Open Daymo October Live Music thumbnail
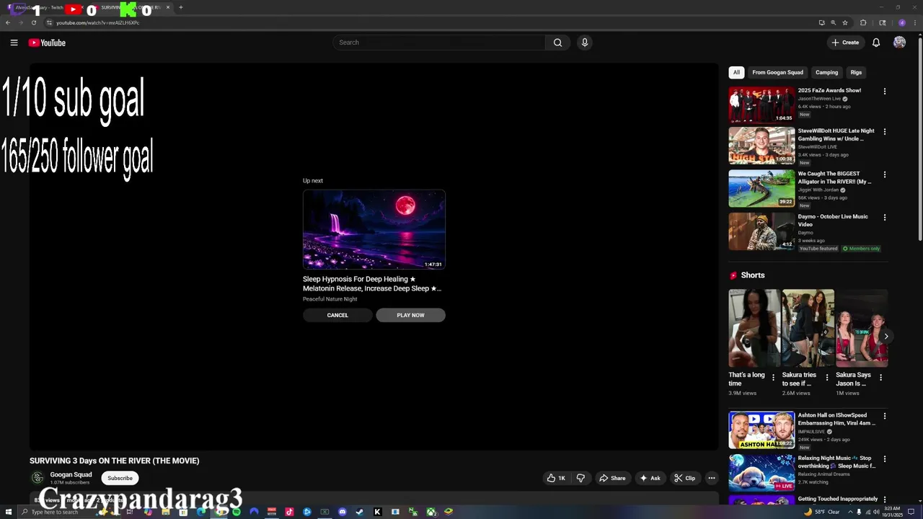 click(761, 231)
